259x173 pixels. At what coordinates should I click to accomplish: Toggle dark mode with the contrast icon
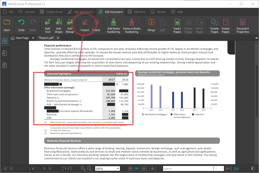(x=253, y=168)
